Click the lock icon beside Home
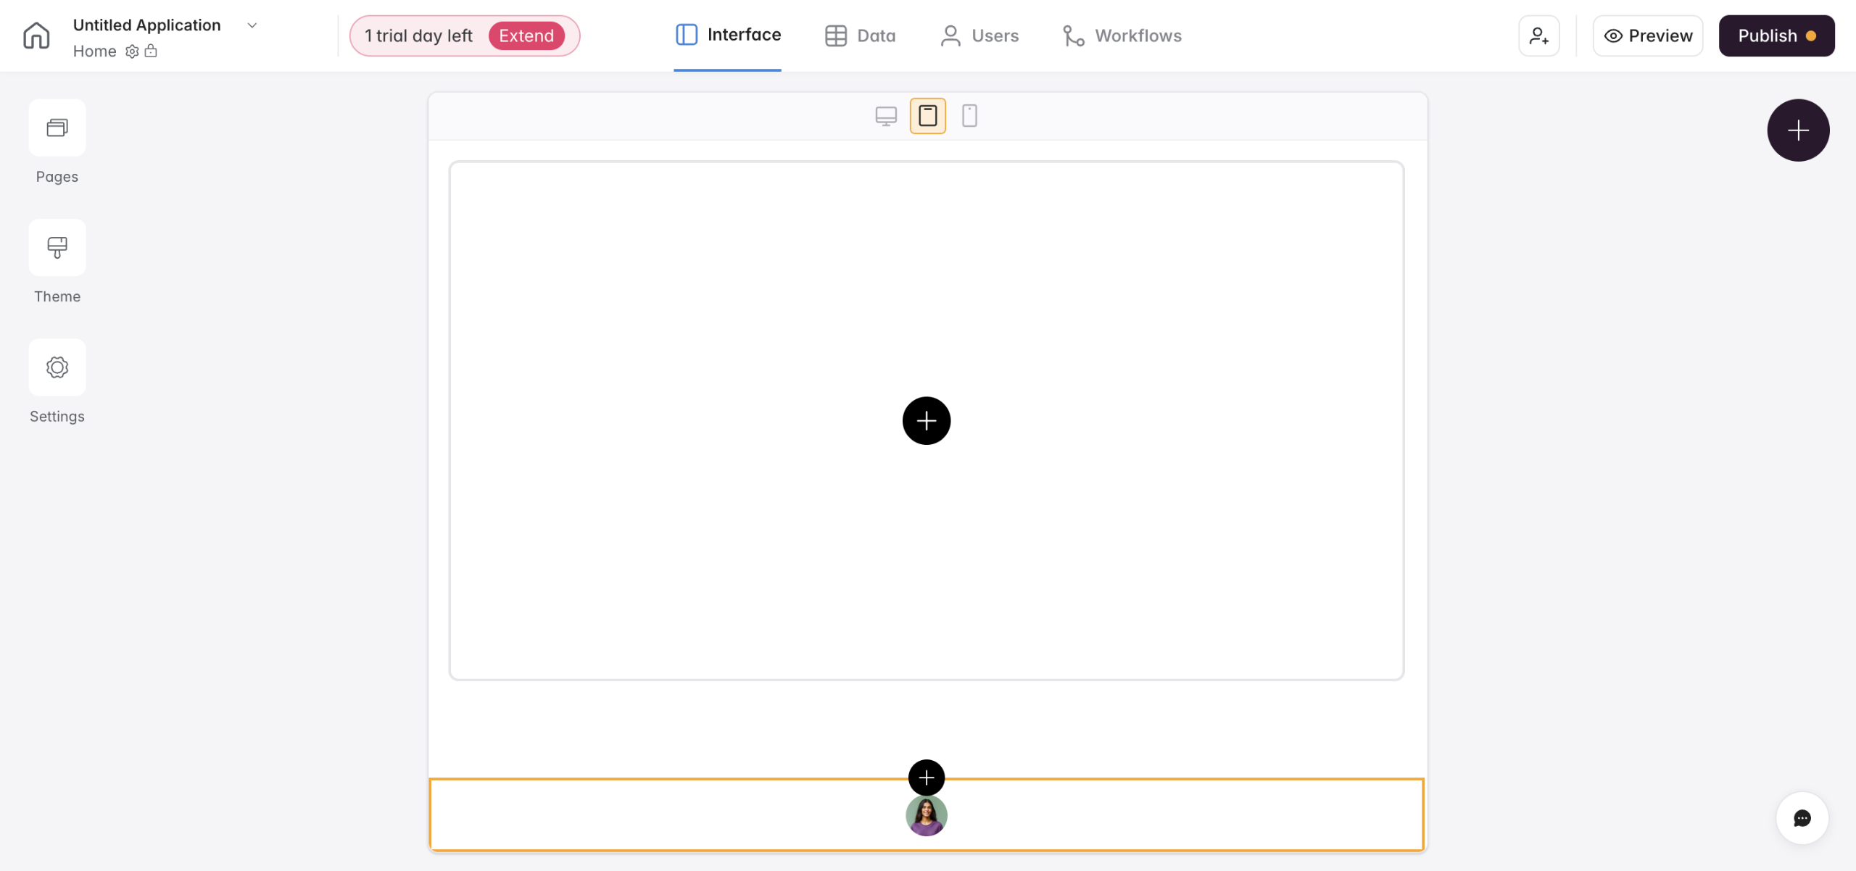This screenshot has height=871, width=1856. pos(151,51)
